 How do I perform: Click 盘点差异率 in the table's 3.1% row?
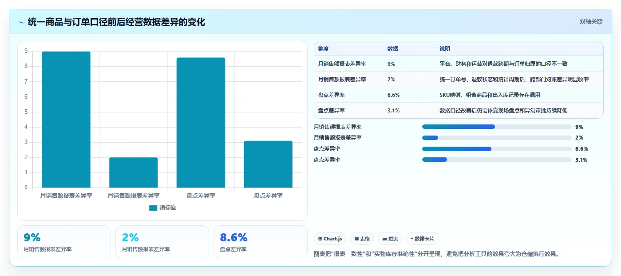click(331, 110)
